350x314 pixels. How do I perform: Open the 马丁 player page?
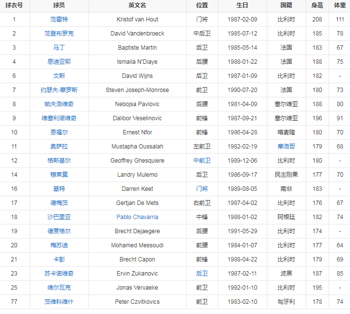pyautogui.click(x=59, y=48)
